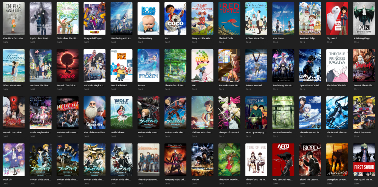Click the 'Hal' title text
This screenshot has height=187, width=378.
194,85
